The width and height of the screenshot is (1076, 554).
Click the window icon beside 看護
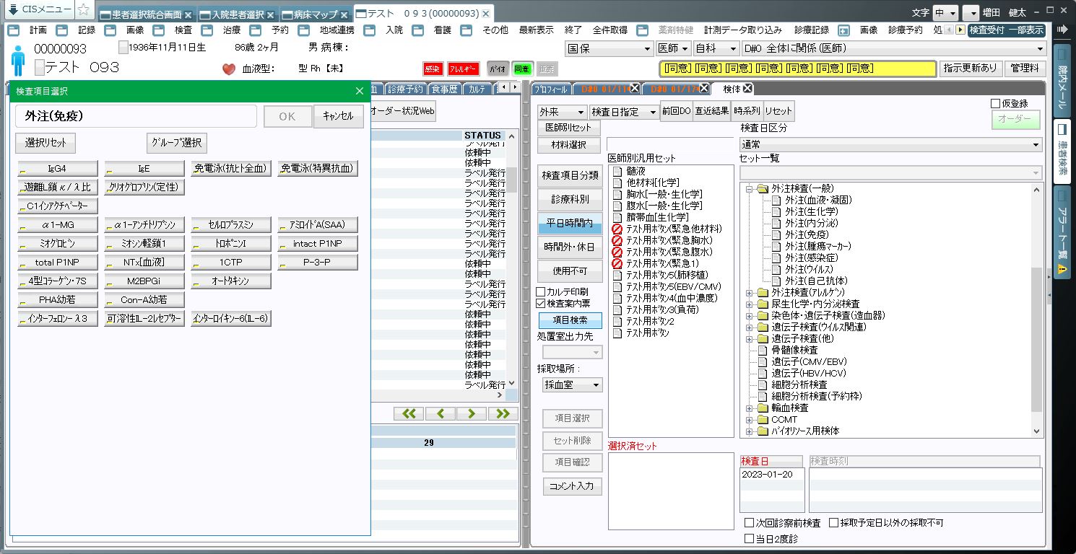[x=418, y=30]
